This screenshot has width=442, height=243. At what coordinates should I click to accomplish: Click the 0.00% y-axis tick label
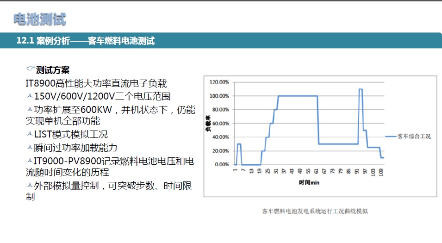221,164
